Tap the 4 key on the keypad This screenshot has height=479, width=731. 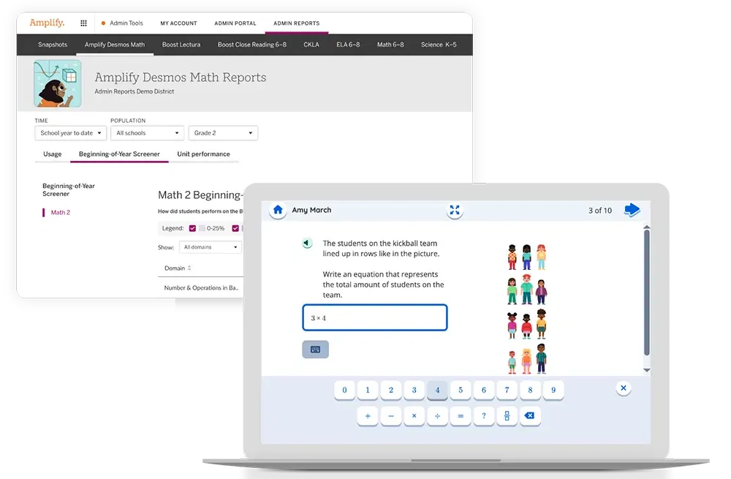(x=437, y=390)
